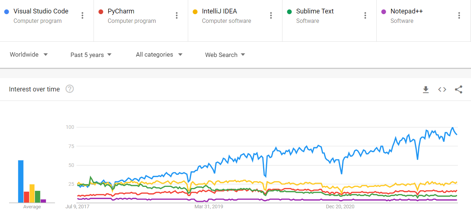Edit the PyCharm search term
The width and height of the screenshot is (471, 221).
[121, 11]
